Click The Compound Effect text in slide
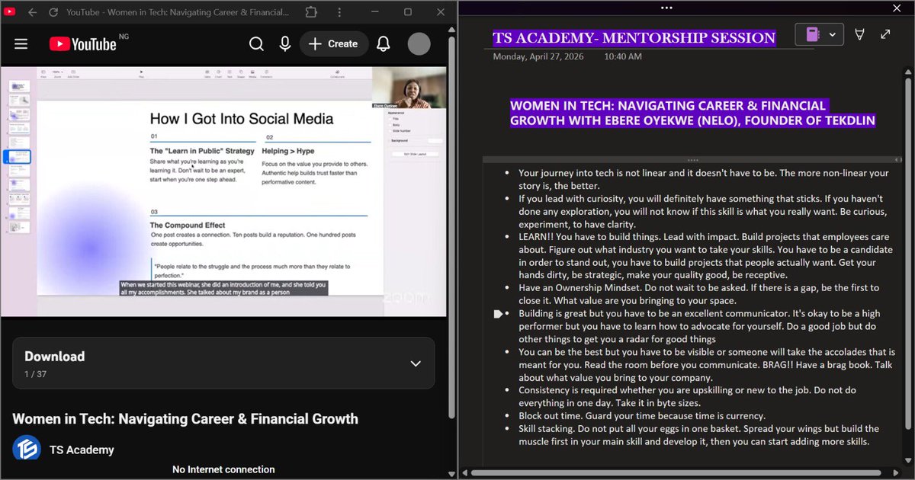Image resolution: width=915 pixels, height=480 pixels. coord(188,226)
